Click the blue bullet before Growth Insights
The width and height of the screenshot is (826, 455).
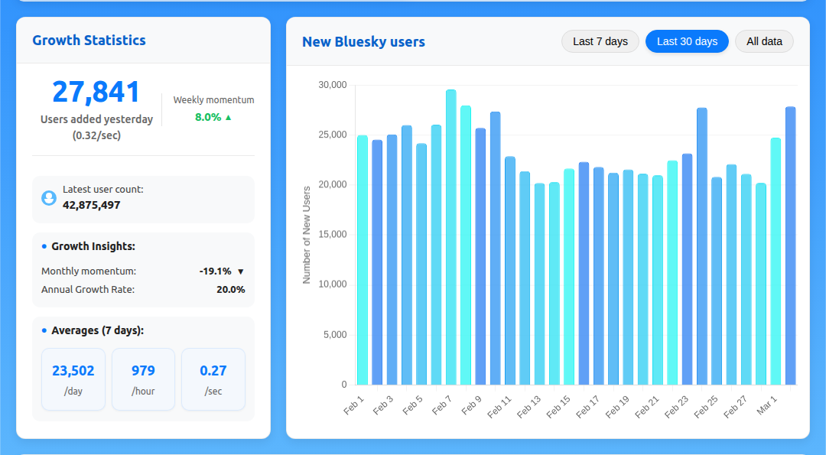[44, 246]
